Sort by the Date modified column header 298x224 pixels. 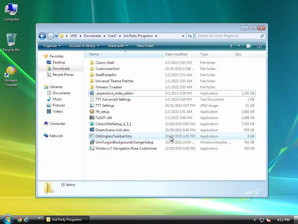point(180,54)
